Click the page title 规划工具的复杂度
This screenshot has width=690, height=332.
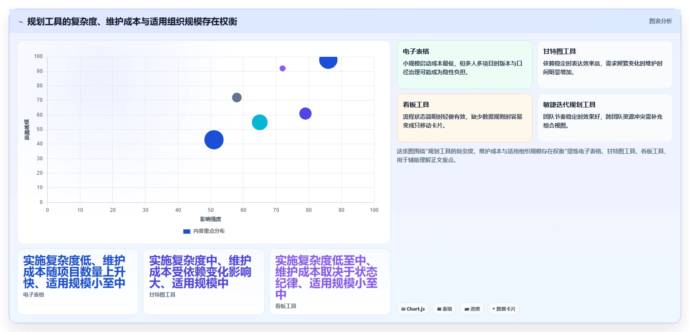[x=132, y=22]
